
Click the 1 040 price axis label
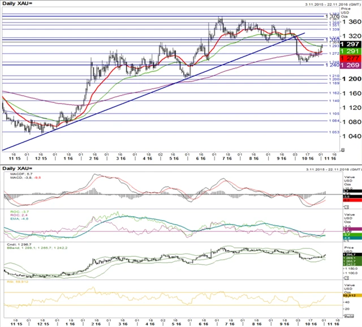click(x=352, y=136)
